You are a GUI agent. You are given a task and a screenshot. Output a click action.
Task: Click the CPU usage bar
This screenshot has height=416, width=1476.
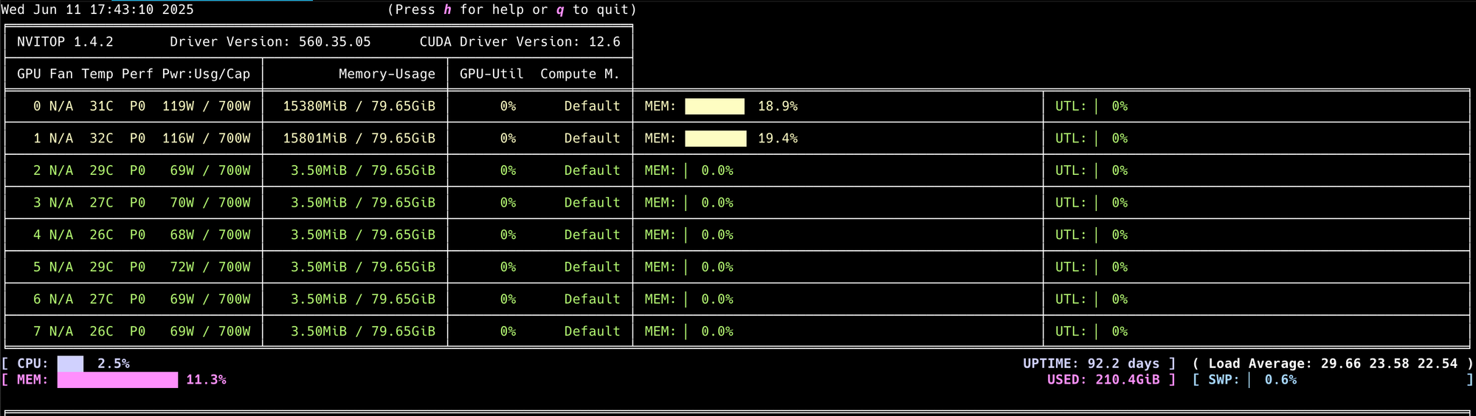click(70, 364)
